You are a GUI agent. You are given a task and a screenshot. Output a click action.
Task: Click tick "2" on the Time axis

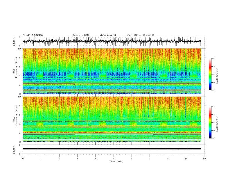tap(59, 159)
